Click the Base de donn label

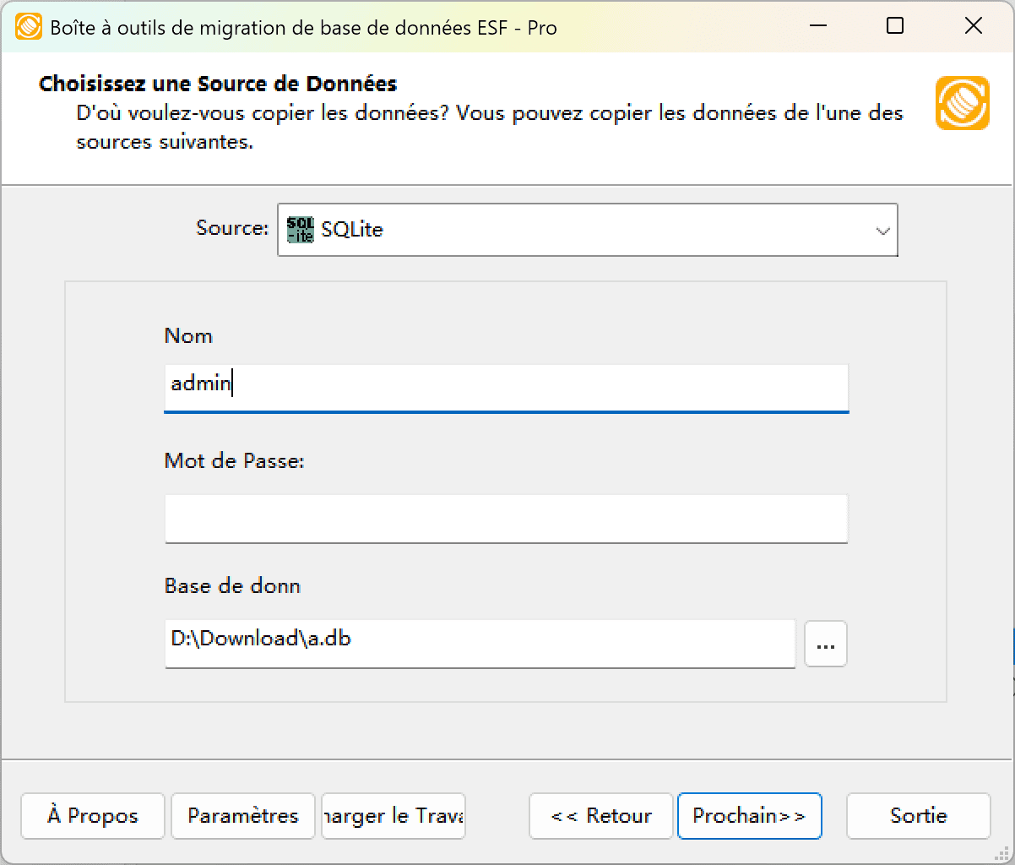(232, 585)
